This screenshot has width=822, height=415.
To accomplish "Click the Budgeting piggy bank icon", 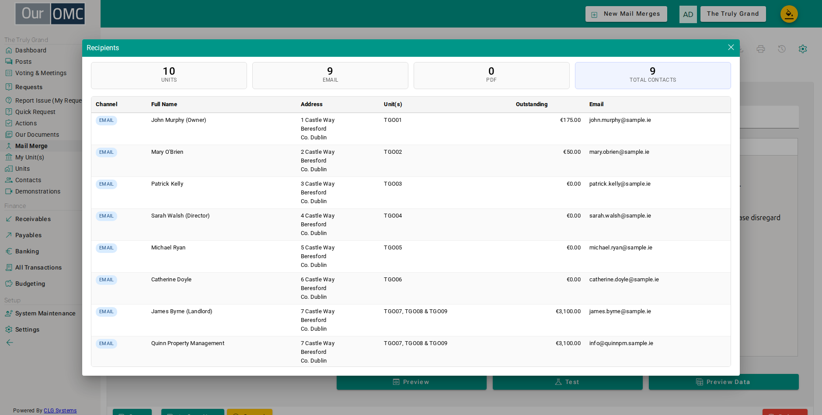I will point(9,284).
